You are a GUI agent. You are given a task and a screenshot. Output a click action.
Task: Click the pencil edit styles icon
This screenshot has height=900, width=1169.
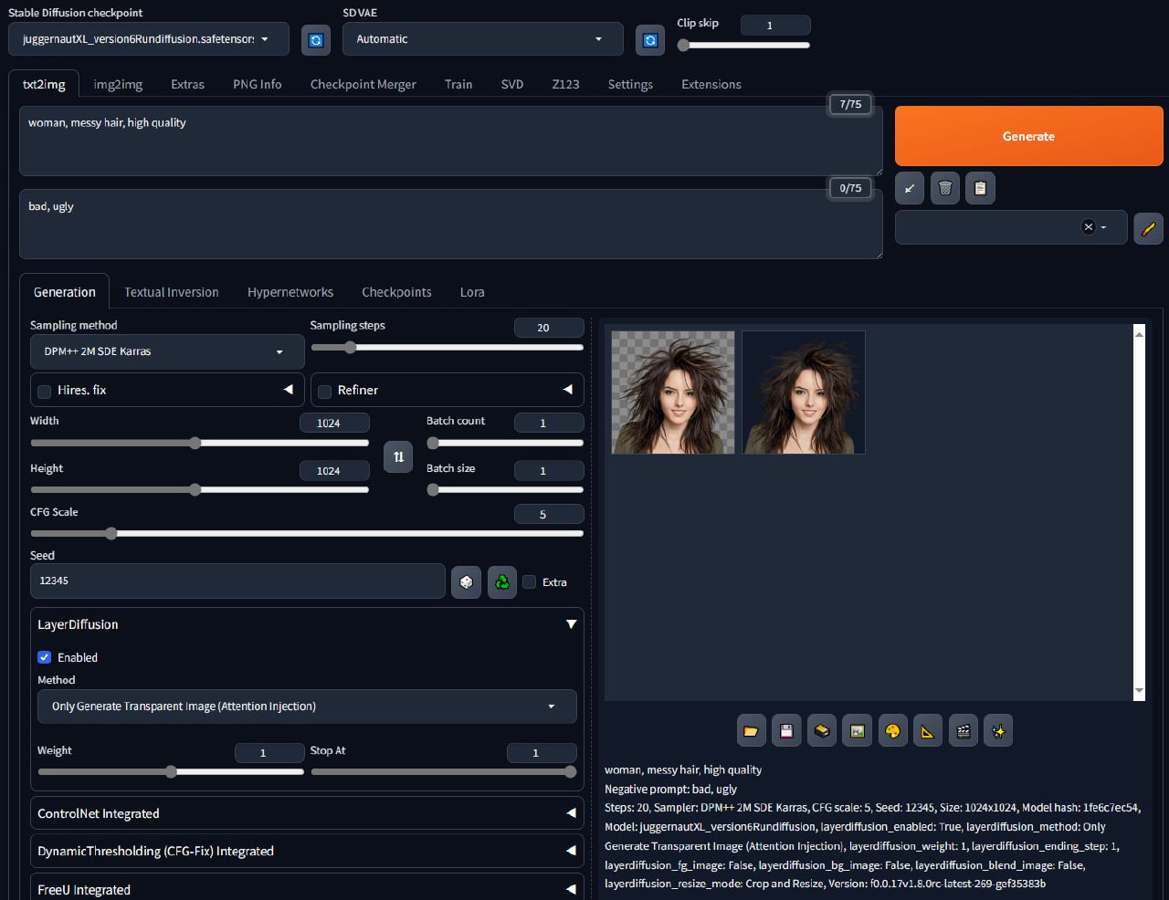pyautogui.click(x=1148, y=227)
